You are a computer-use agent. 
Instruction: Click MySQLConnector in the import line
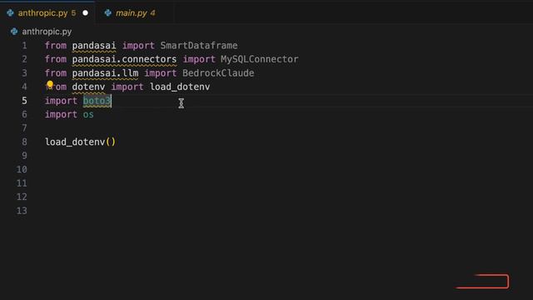click(x=259, y=59)
